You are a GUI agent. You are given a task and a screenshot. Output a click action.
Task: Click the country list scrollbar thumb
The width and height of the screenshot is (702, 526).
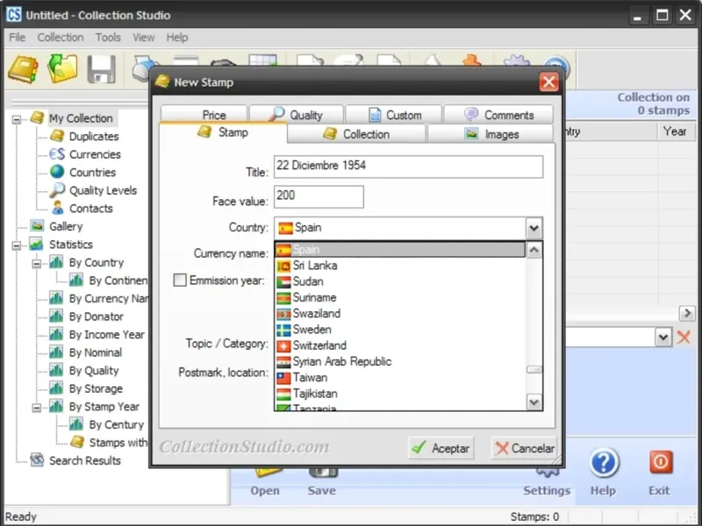tap(534, 369)
